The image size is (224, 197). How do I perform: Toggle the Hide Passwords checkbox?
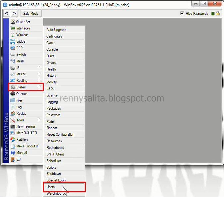pyautogui.click(x=182, y=13)
